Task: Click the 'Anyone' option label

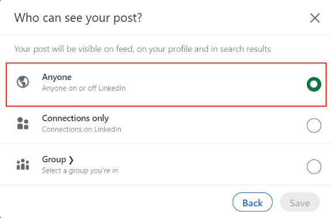Action: point(57,77)
